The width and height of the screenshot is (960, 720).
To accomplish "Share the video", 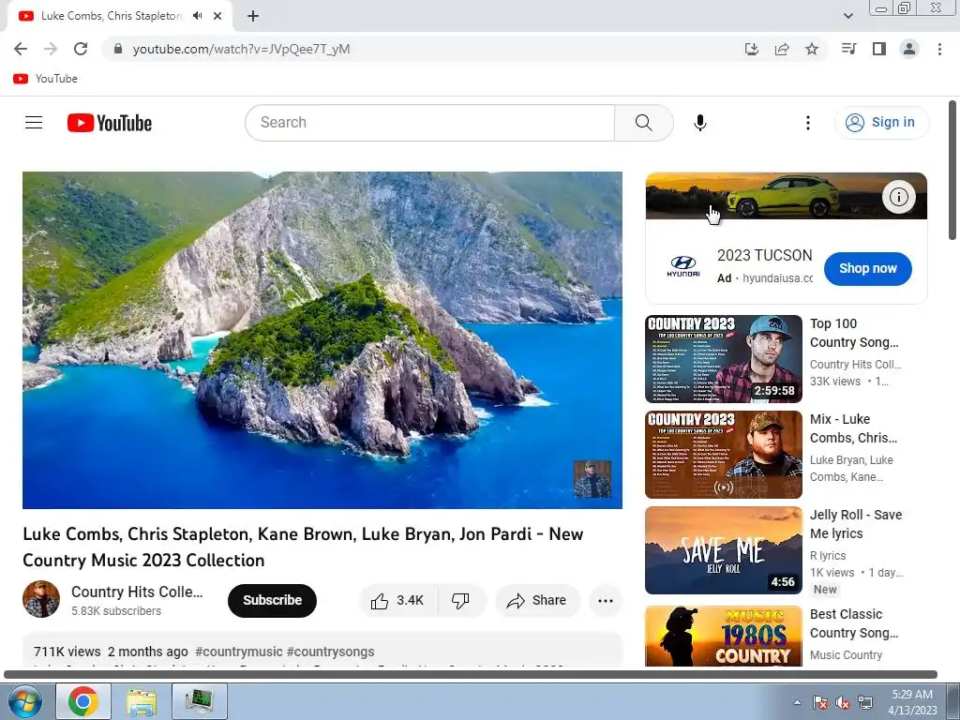I will point(537,601).
